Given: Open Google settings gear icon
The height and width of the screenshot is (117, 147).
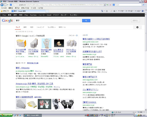Looking at the screenshot, I should click(x=137, y=27).
